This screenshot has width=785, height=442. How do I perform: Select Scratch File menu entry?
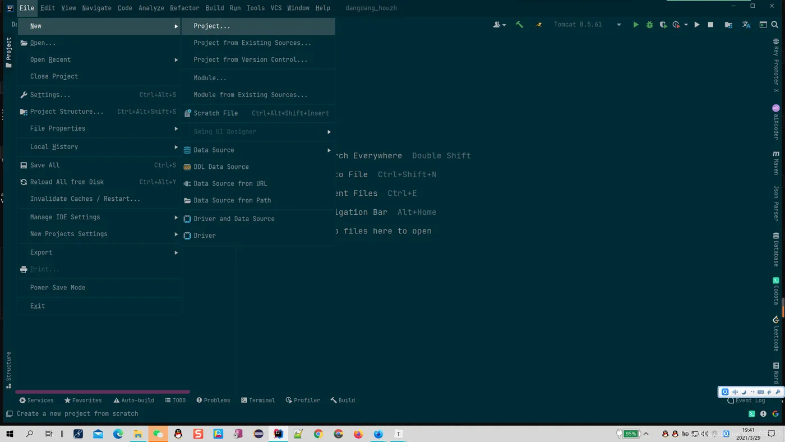[x=258, y=113]
